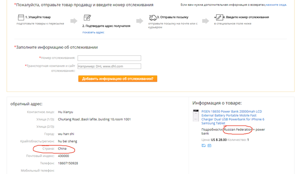Click the arrow between steps 2 and 3
The width and height of the screenshot is (296, 174).
tap(140, 21)
